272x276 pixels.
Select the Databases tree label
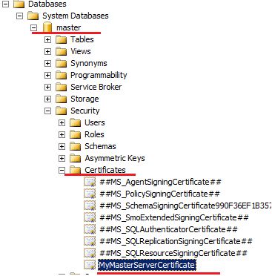(x=47, y=4)
